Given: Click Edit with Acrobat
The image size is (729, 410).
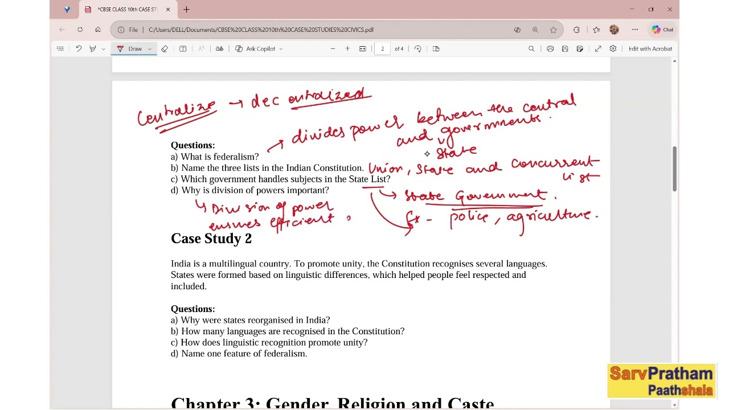Looking at the screenshot, I should (650, 49).
